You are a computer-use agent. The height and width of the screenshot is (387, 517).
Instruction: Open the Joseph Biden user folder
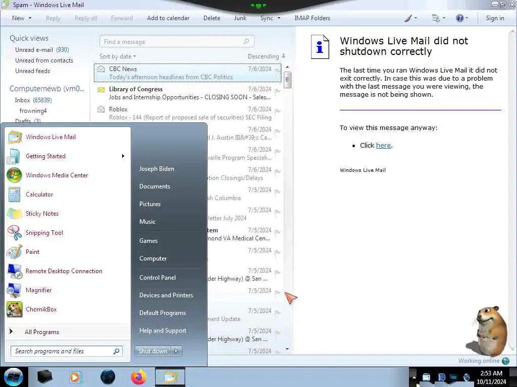click(x=157, y=169)
